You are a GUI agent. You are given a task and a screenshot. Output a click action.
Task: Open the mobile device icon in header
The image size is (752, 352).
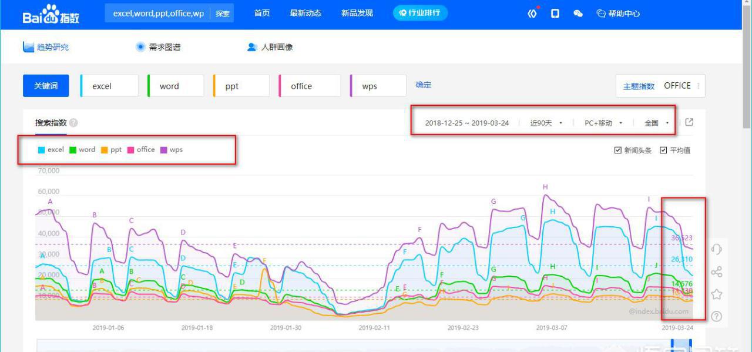(555, 14)
